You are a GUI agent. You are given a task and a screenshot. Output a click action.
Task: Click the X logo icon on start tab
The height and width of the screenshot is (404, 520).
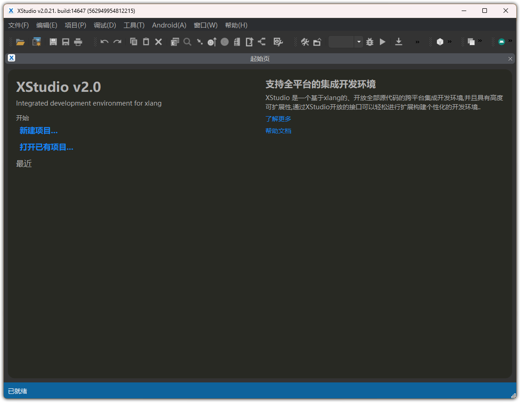11,58
